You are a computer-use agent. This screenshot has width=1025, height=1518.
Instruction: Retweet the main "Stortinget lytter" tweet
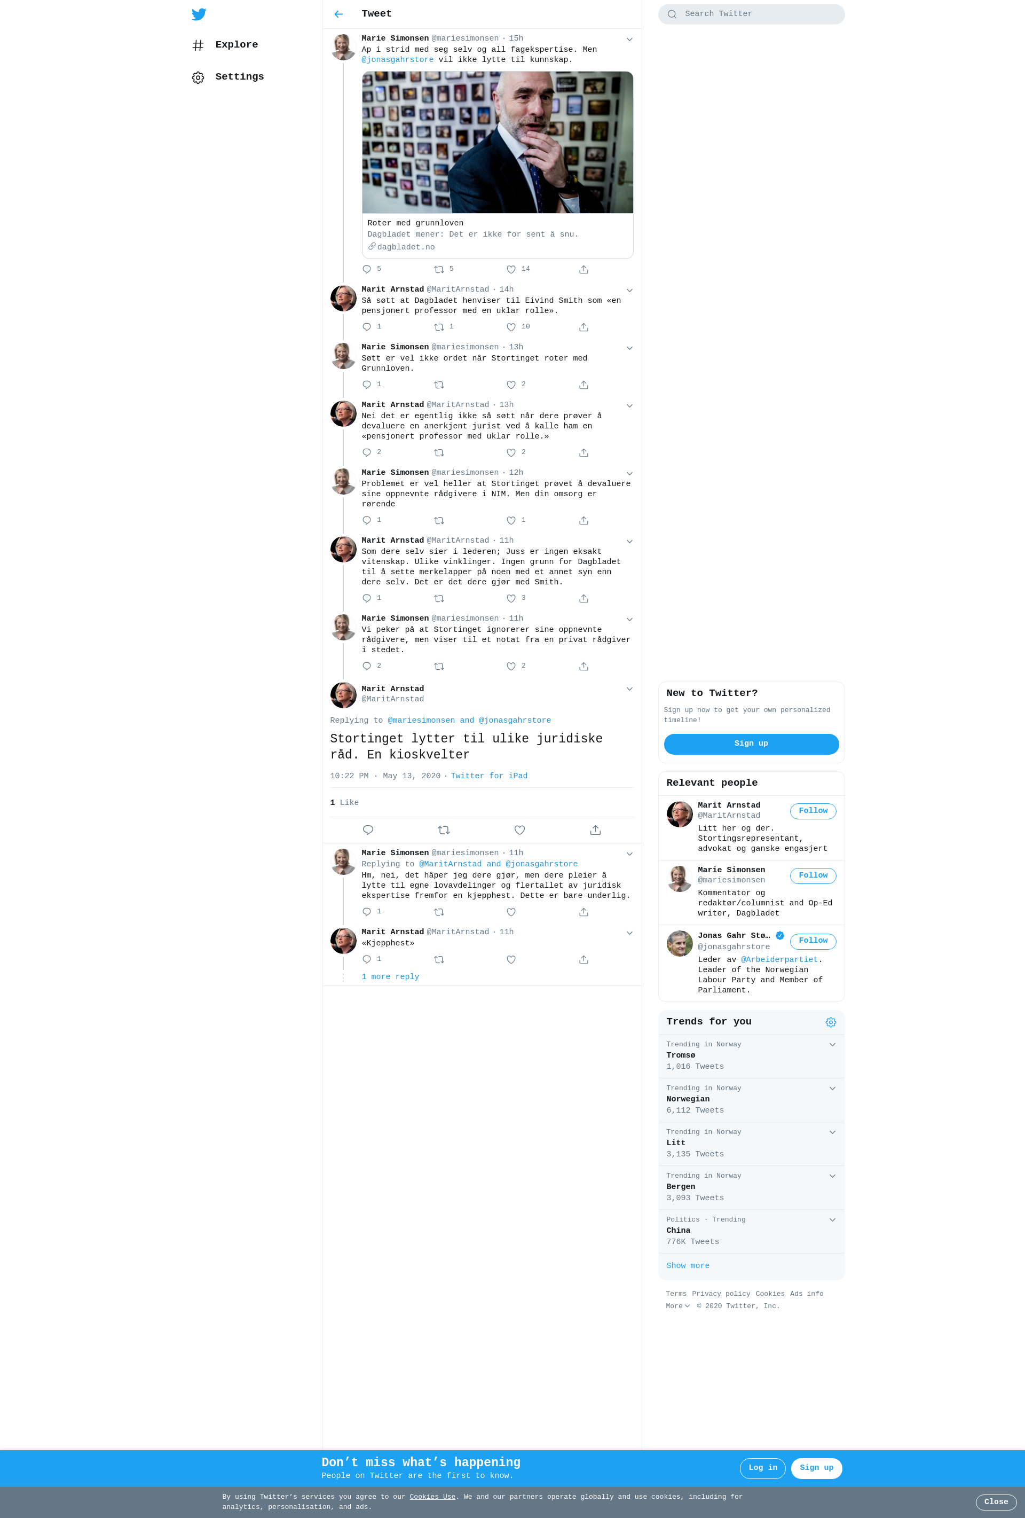(444, 830)
